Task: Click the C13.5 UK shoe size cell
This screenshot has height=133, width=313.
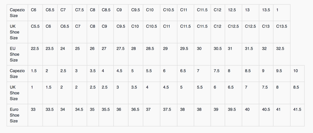Action: [282, 27]
